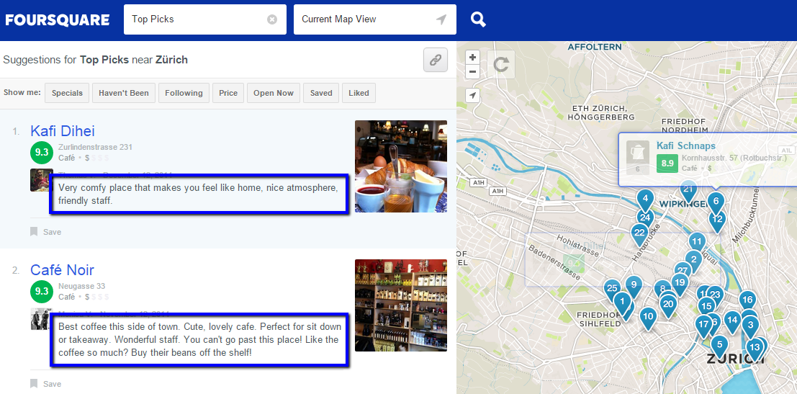Select map pin number 17
This screenshot has width=797, height=394.
[x=703, y=324]
